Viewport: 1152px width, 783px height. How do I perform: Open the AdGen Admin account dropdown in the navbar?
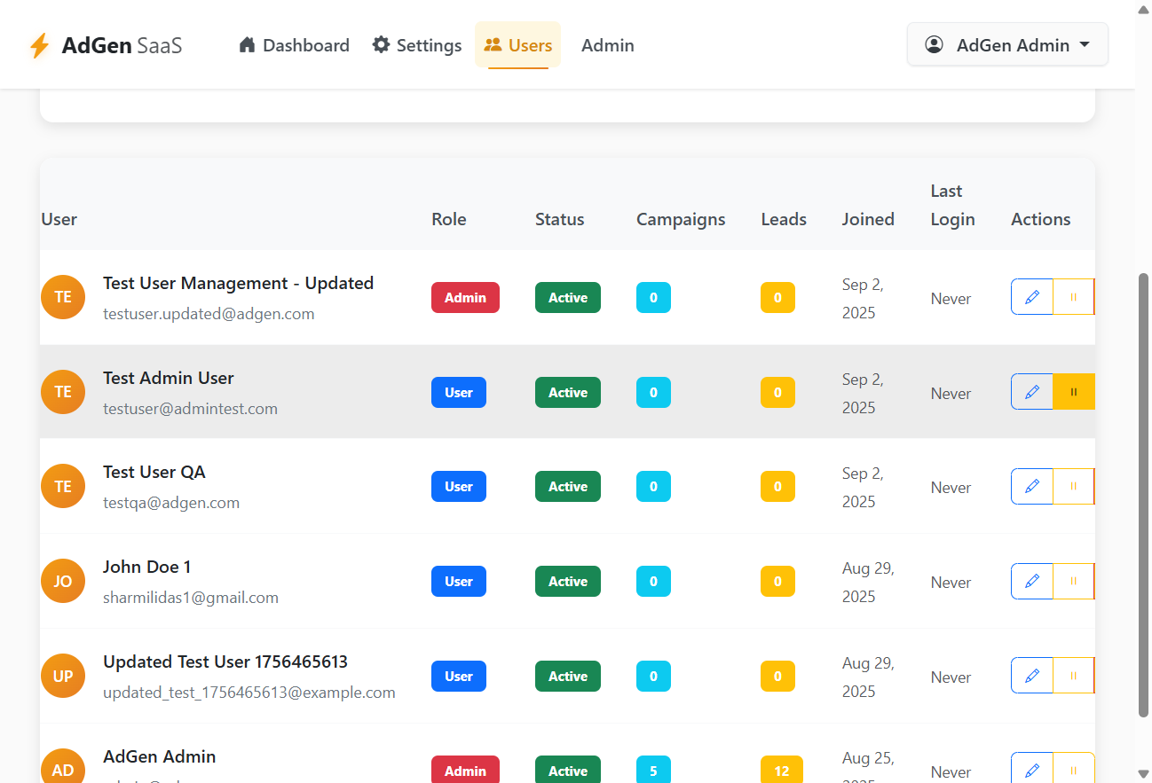1007,44
